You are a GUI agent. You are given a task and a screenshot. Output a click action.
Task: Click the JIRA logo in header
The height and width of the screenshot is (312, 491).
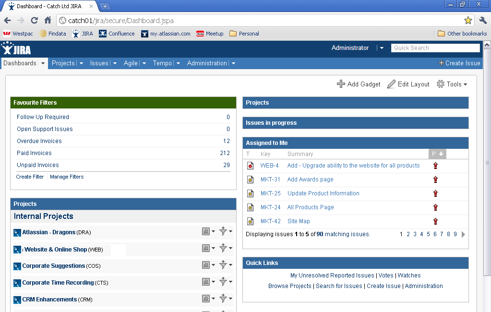(x=17, y=48)
